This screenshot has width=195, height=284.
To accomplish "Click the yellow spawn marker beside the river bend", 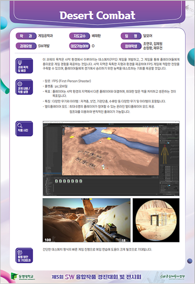I will click(x=109, y=139).
